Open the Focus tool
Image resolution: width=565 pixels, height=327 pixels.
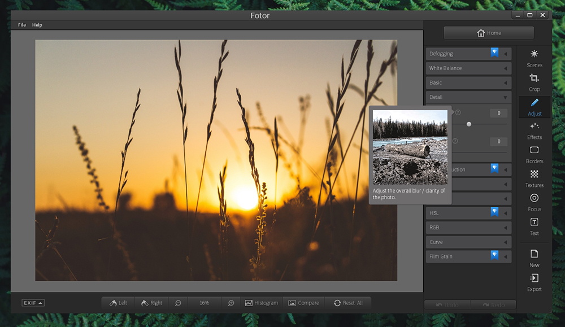tap(534, 204)
